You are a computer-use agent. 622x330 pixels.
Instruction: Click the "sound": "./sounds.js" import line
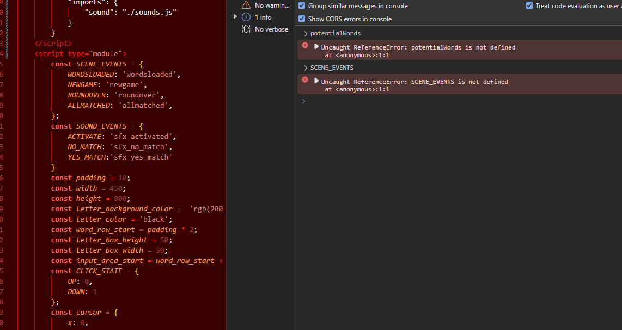131,13
